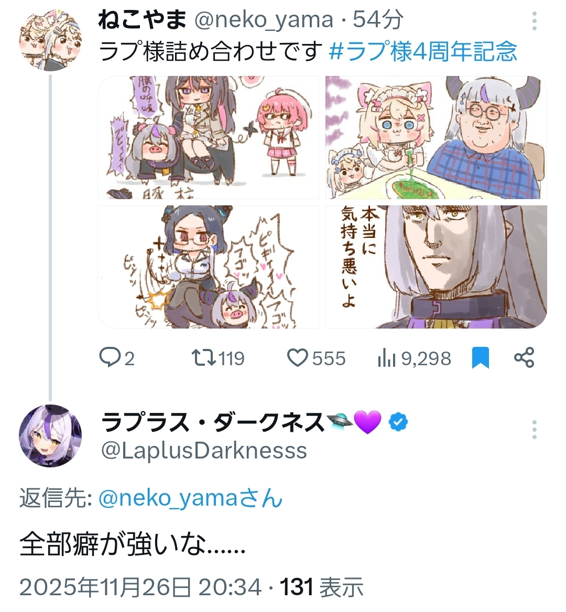The width and height of the screenshot is (566, 612).
Task: Open ねこやま profile avatar
Action: point(50,40)
